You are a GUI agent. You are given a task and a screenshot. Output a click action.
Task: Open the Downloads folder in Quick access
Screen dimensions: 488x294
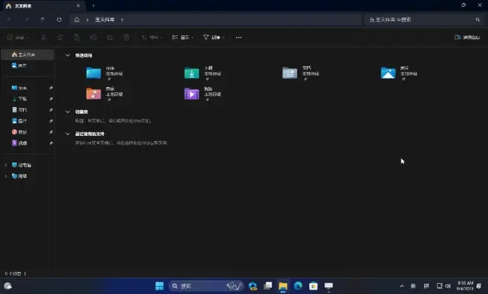[203, 73]
